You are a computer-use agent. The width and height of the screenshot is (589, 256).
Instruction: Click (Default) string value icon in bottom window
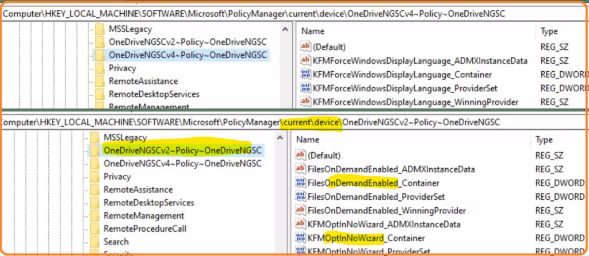(x=300, y=155)
